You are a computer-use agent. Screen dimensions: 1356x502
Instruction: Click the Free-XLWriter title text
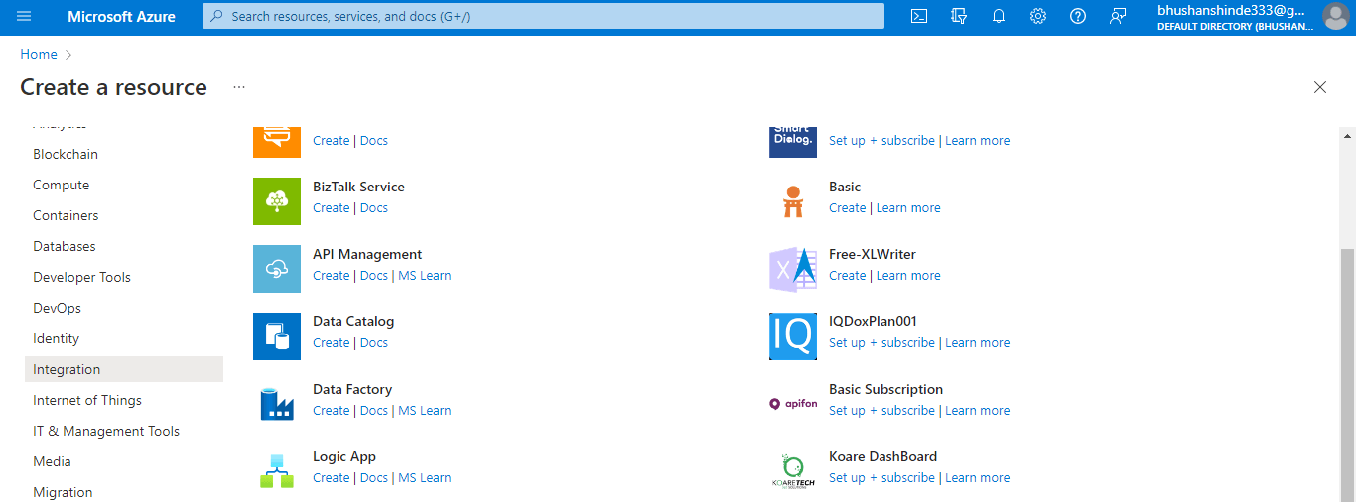tap(873, 254)
